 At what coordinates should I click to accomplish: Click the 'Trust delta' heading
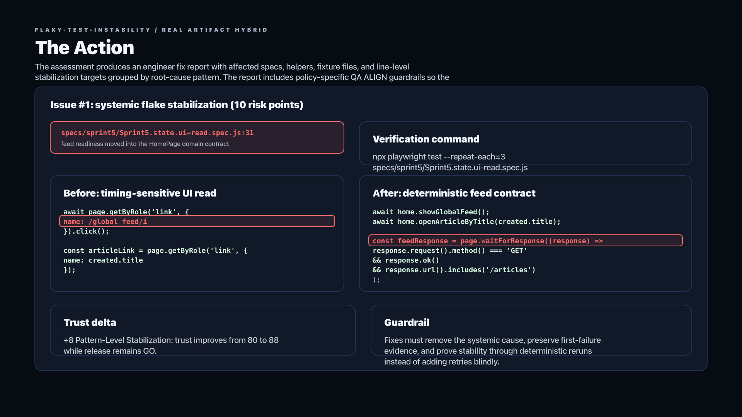pyautogui.click(x=90, y=322)
